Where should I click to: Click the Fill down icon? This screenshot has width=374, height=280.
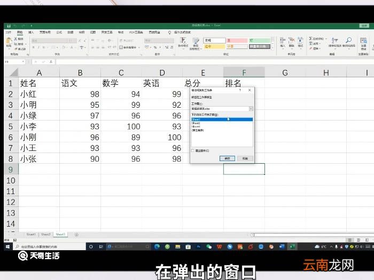pos(311,44)
